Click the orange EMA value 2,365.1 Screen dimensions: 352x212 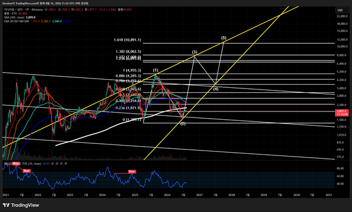(46, 21)
